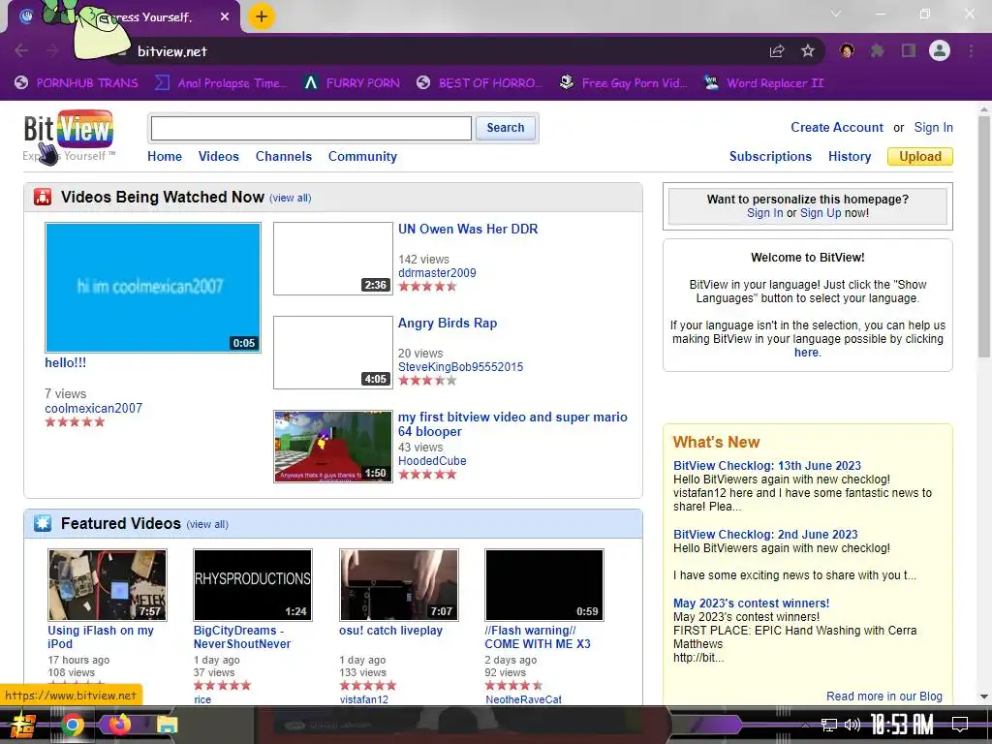Click the share page icon in address bar
This screenshot has width=992, height=744.
pyautogui.click(x=777, y=51)
